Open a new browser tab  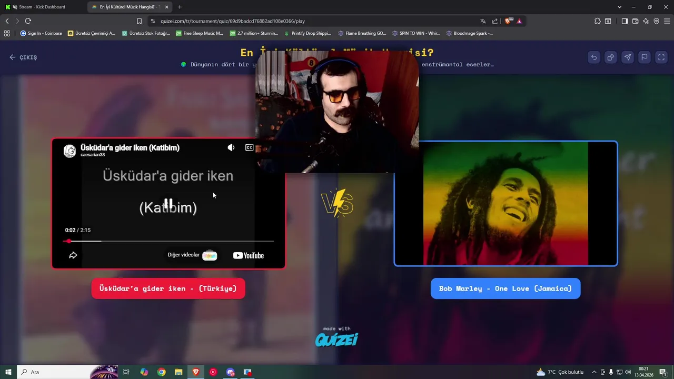180,7
